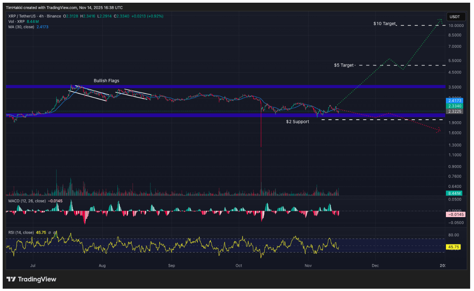Image resolution: width=474 pixels, height=291 pixels.
Task: Click the -0.0145 MACD value tag on the axis
Action: click(455, 214)
